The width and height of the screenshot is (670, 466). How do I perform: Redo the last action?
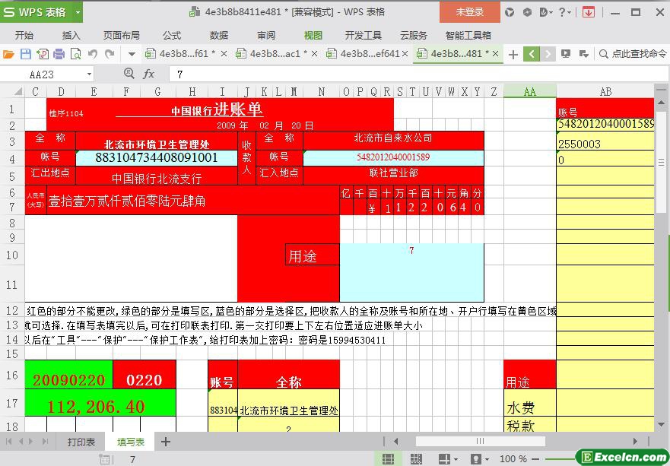[x=110, y=54]
